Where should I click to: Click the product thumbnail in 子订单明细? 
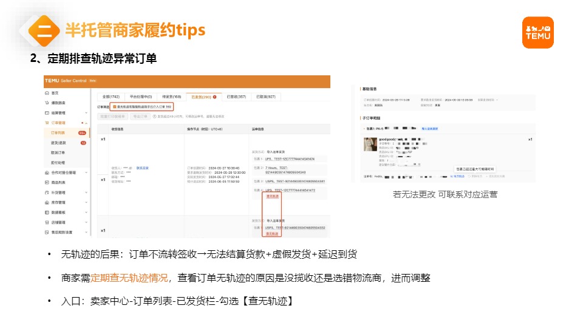(368, 145)
